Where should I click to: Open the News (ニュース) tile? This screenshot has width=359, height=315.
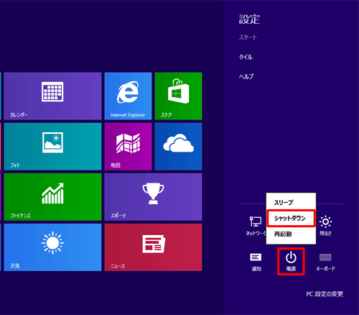pos(153,247)
